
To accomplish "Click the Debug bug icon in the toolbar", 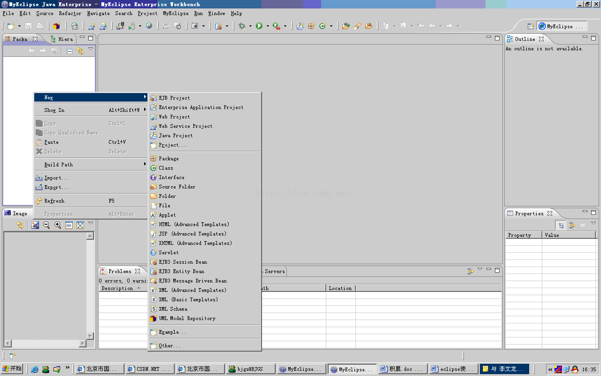I will [242, 26].
